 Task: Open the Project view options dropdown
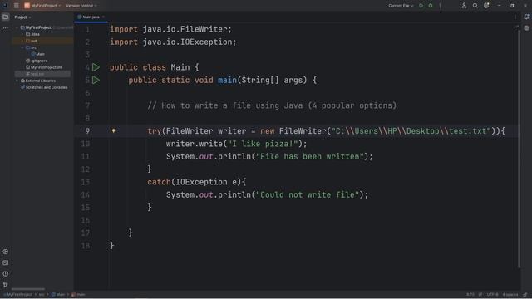(x=22, y=17)
